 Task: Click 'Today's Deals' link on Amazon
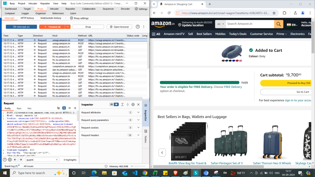pyautogui.click(x=238, y=34)
